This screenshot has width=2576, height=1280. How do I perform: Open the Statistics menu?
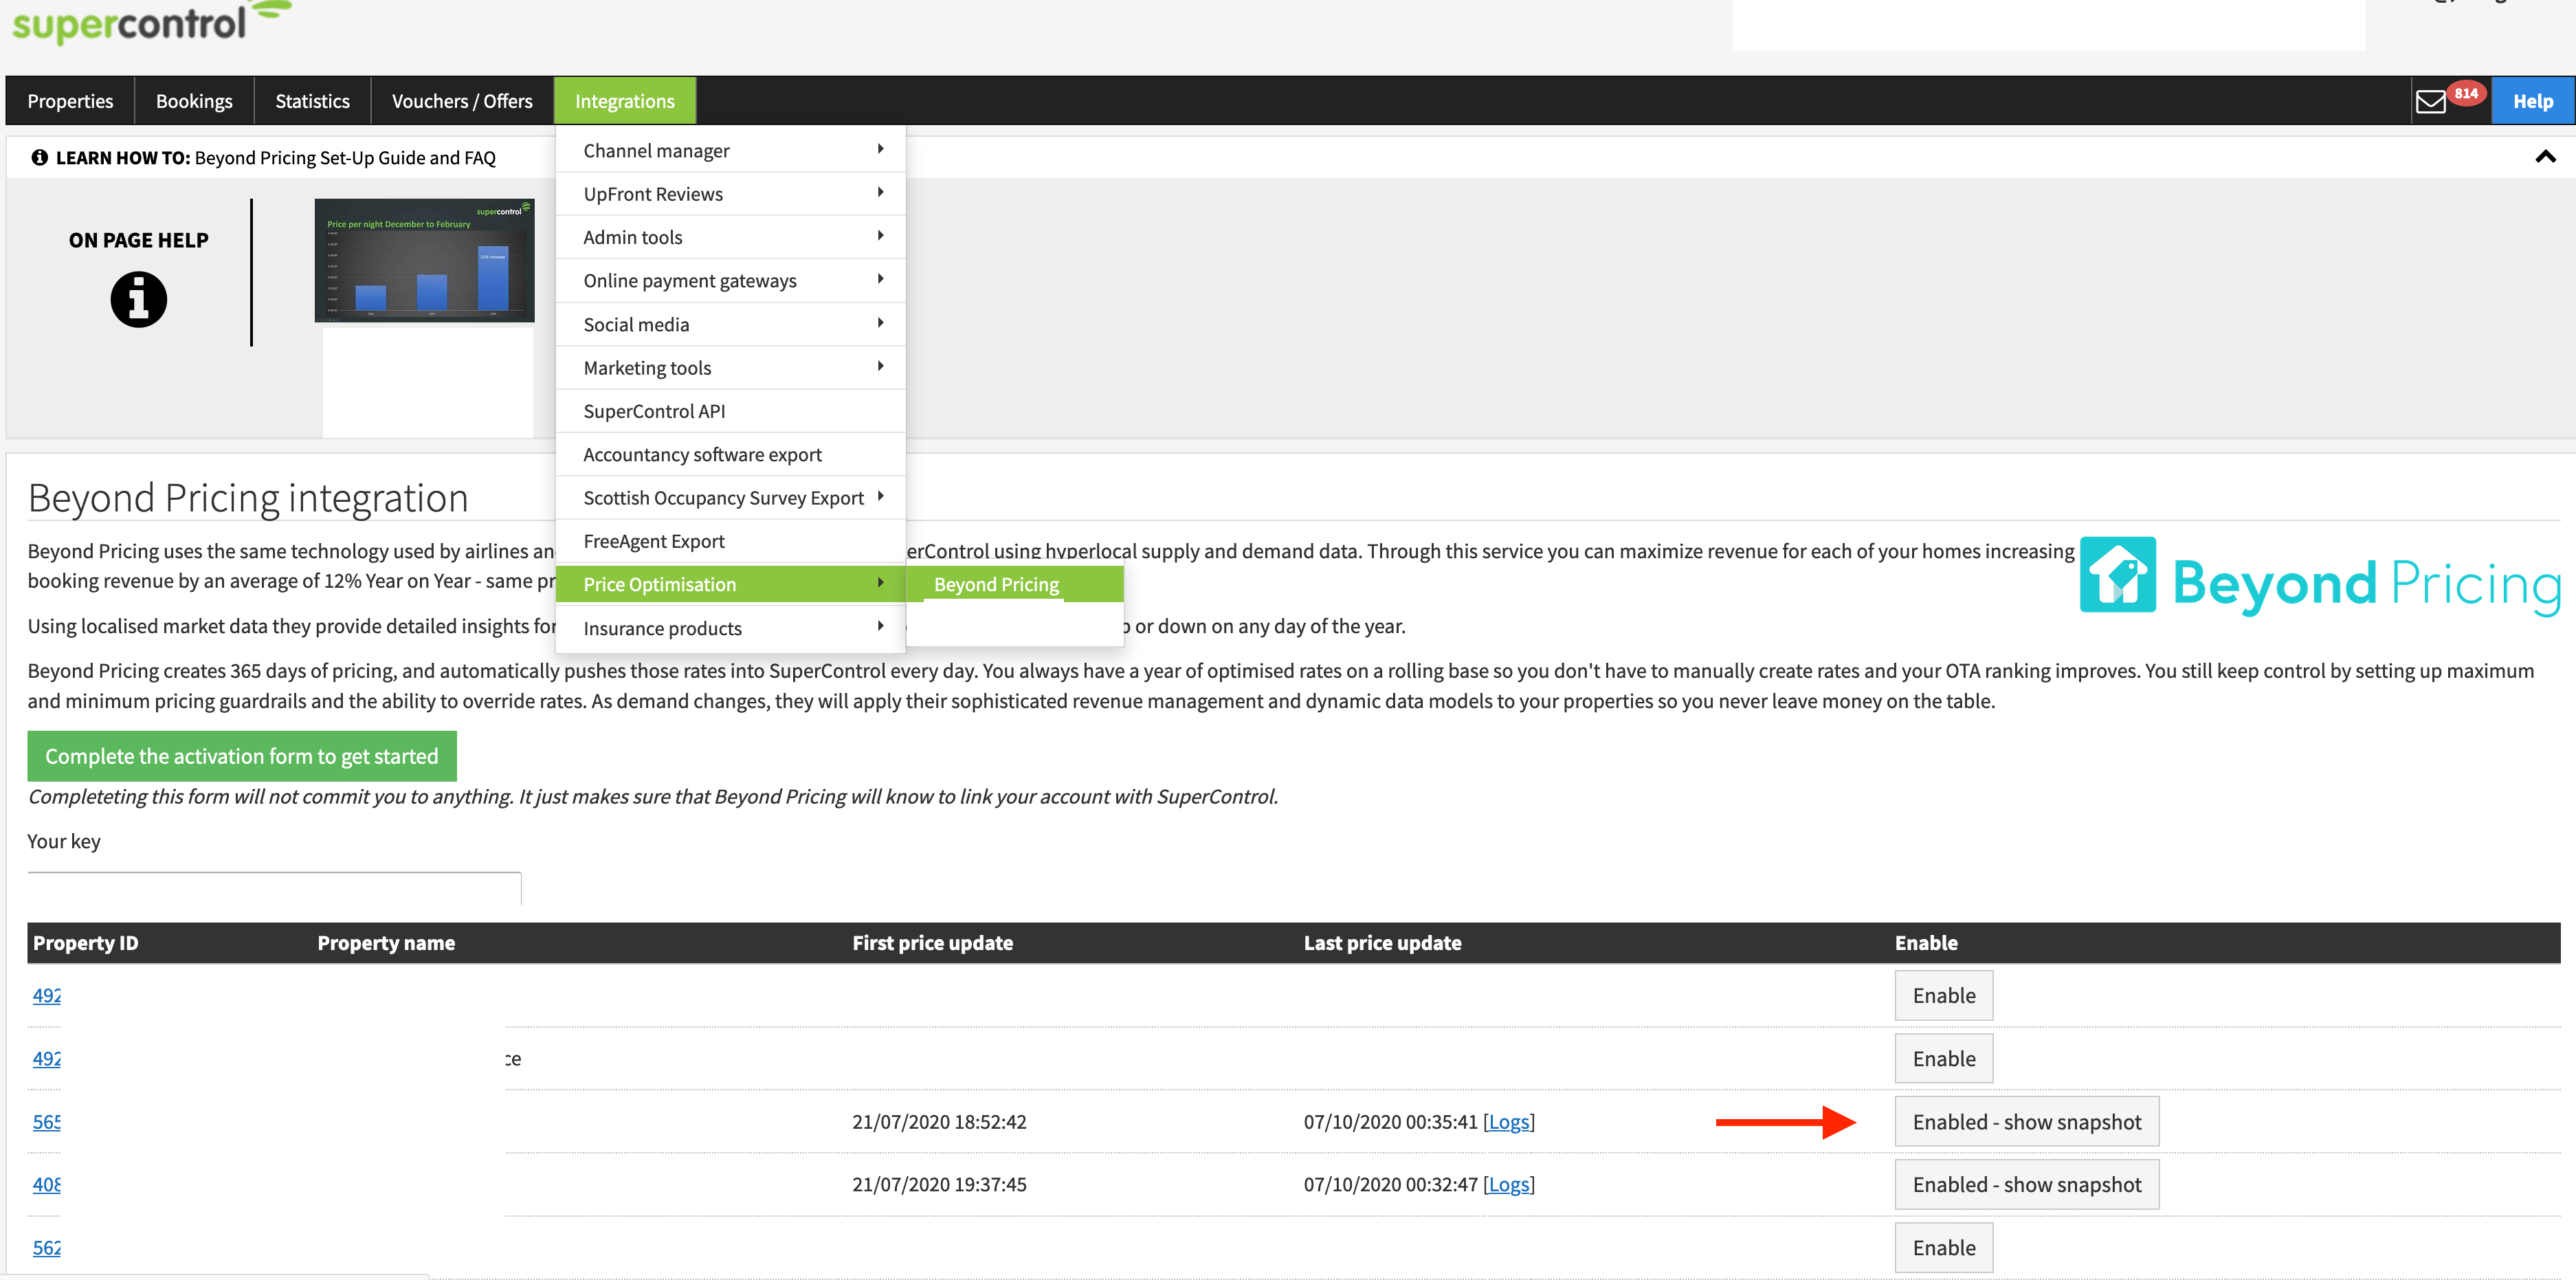tap(312, 101)
